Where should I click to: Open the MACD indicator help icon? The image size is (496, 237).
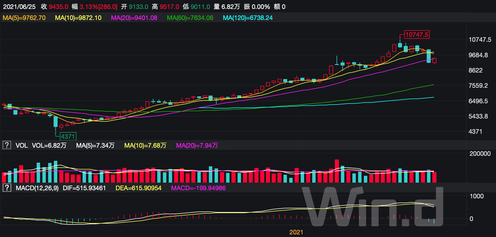[x=6, y=188]
